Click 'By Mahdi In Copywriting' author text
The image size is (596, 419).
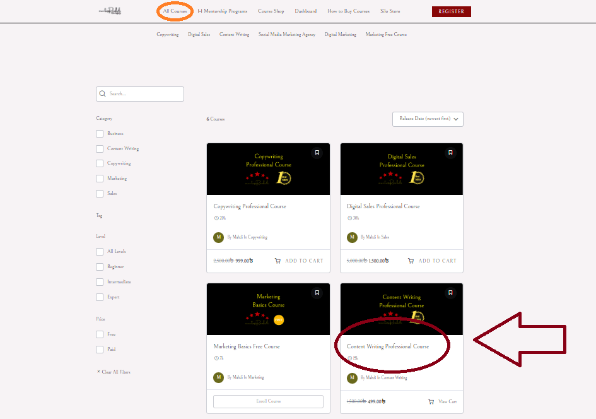click(x=247, y=237)
